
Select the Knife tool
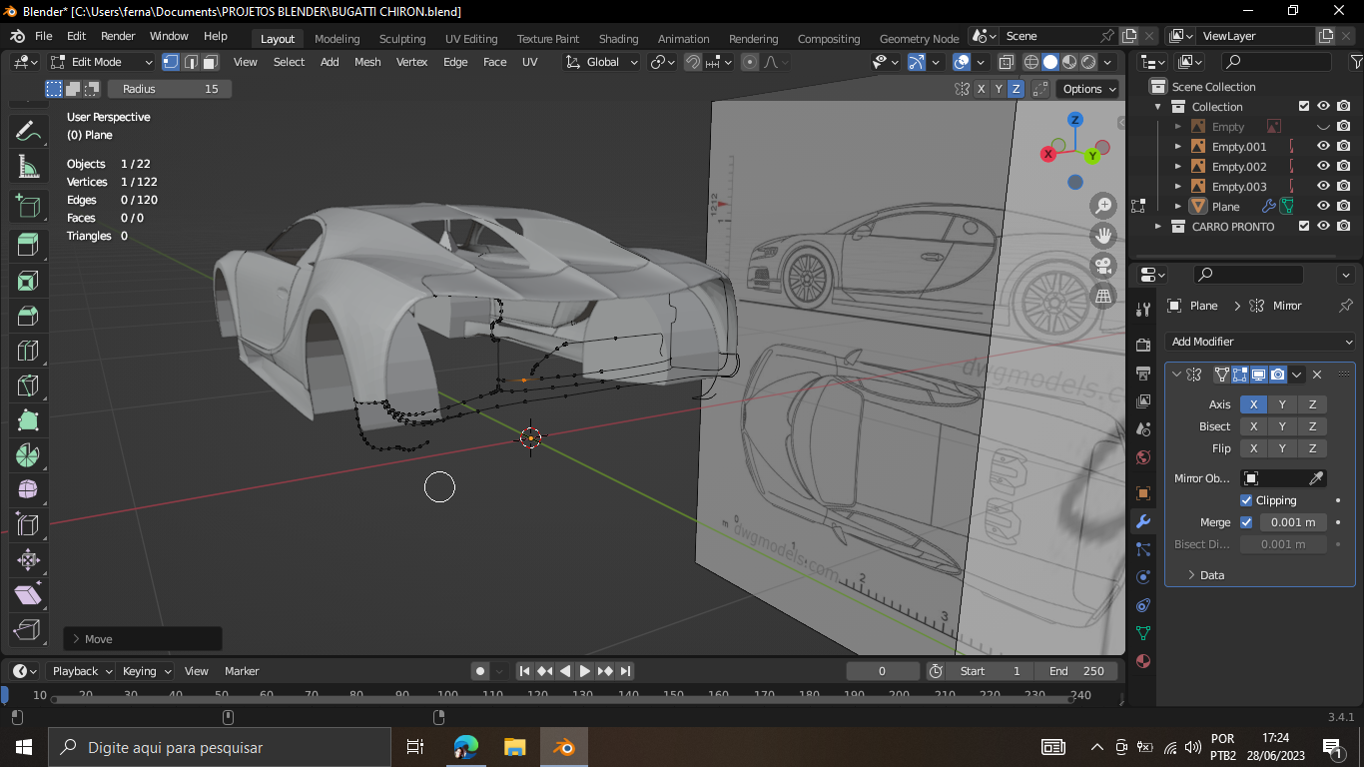pyautogui.click(x=28, y=385)
